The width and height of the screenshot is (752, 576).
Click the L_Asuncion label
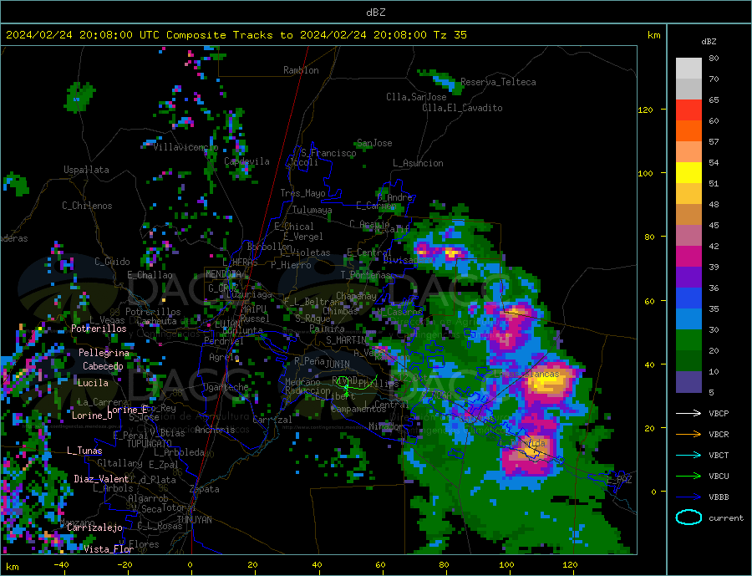[418, 163]
